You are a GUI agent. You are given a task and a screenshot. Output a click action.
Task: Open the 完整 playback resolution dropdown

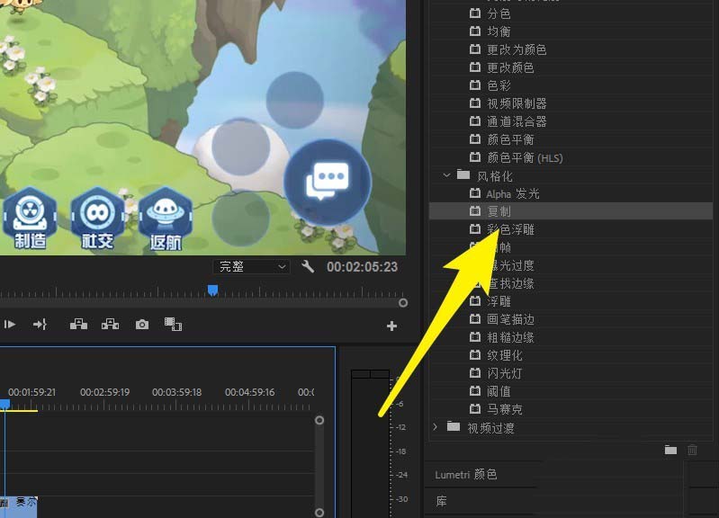coord(252,266)
